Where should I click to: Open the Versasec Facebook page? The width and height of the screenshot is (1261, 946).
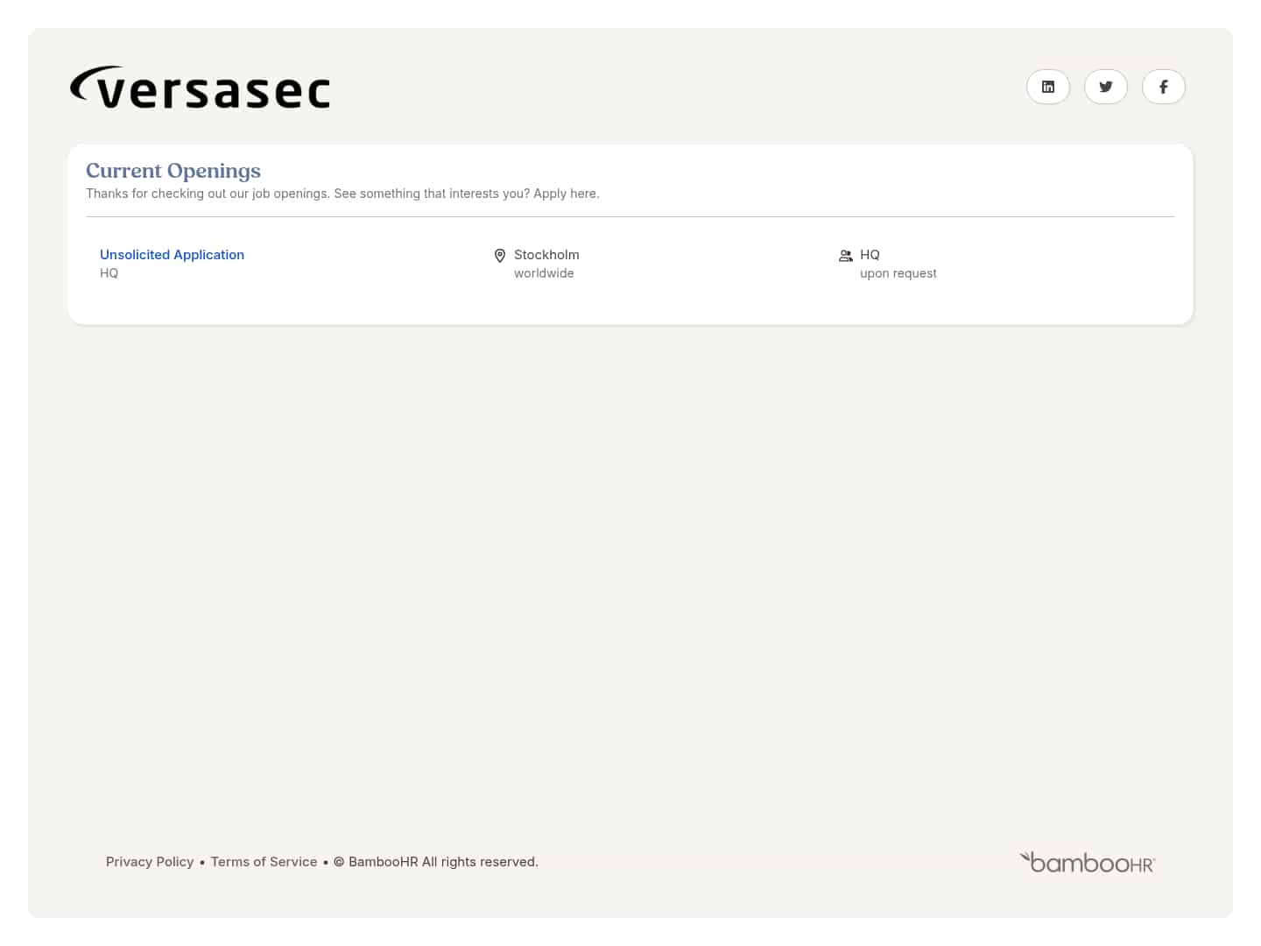pos(1164,87)
